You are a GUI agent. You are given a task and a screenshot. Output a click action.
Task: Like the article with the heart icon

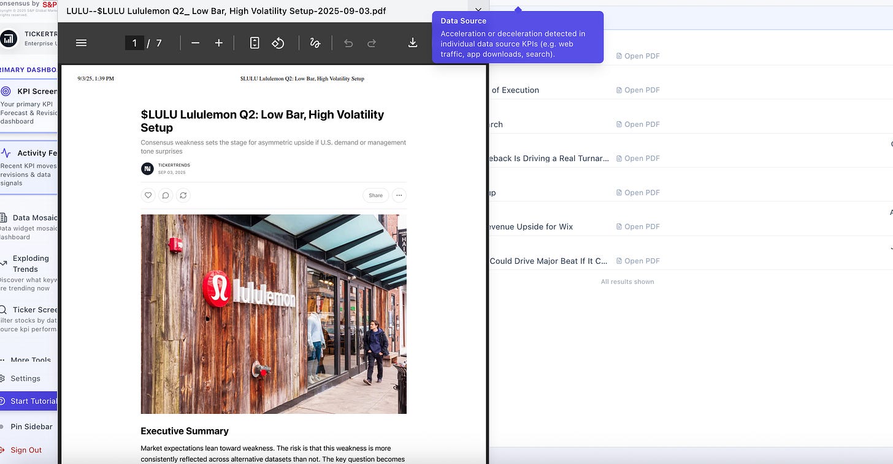click(x=148, y=195)
